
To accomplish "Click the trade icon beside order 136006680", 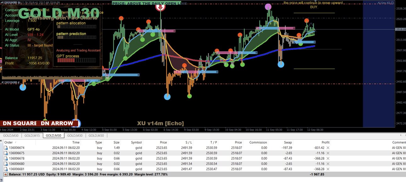I will [6, 164].
